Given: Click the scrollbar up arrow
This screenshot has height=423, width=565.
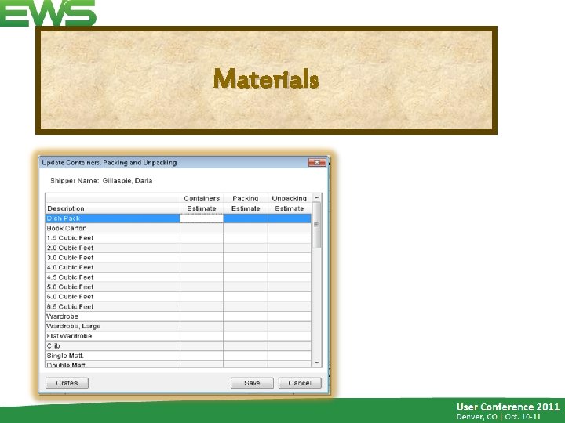Looking at the screenshot, I should tap(317, 197).
